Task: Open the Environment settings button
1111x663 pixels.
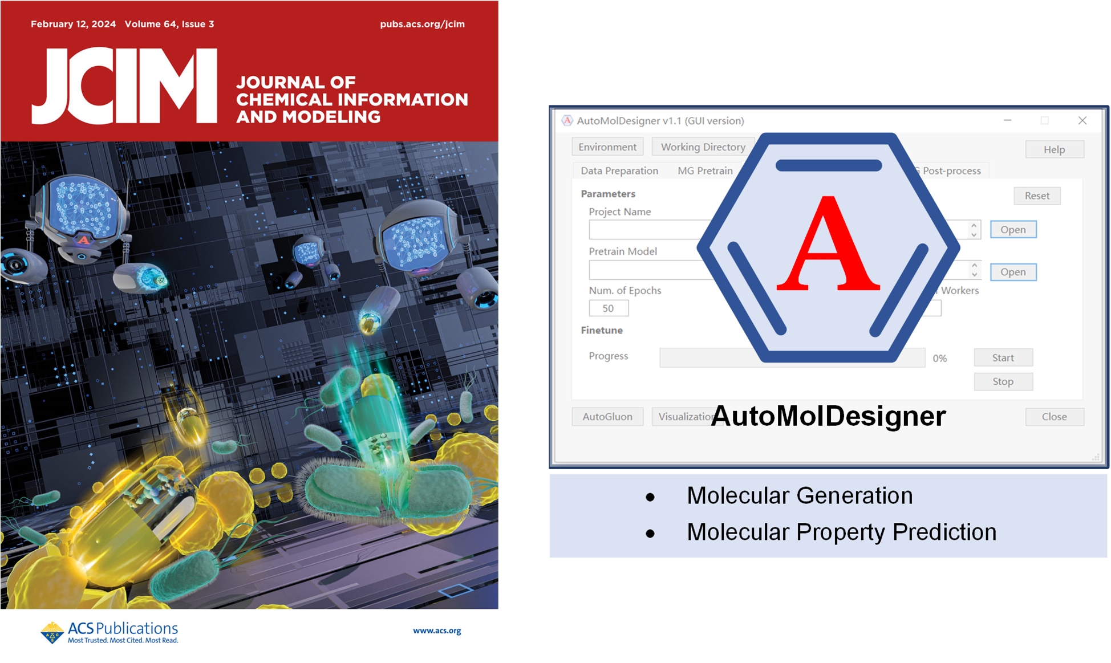Action: (607, 147)
